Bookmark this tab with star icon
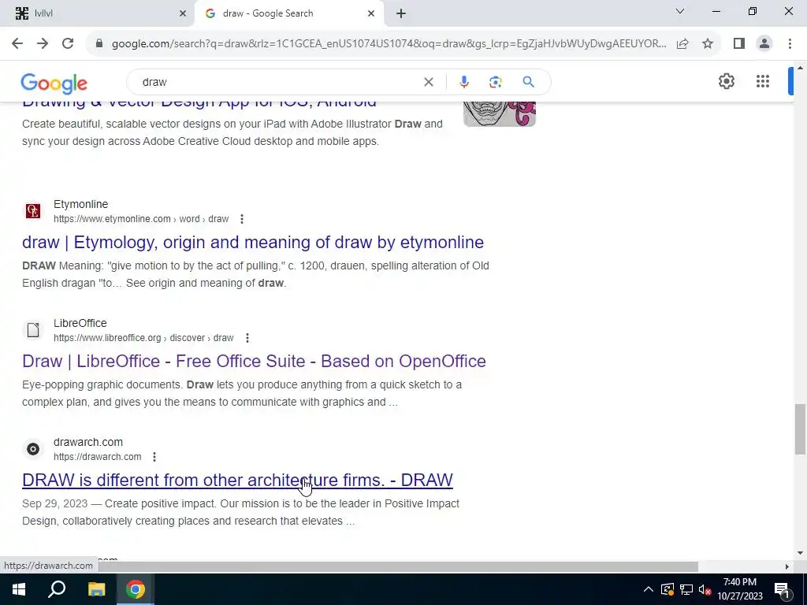Image resolution: width=807 pixels, height=605 pixels. (708, 44)
